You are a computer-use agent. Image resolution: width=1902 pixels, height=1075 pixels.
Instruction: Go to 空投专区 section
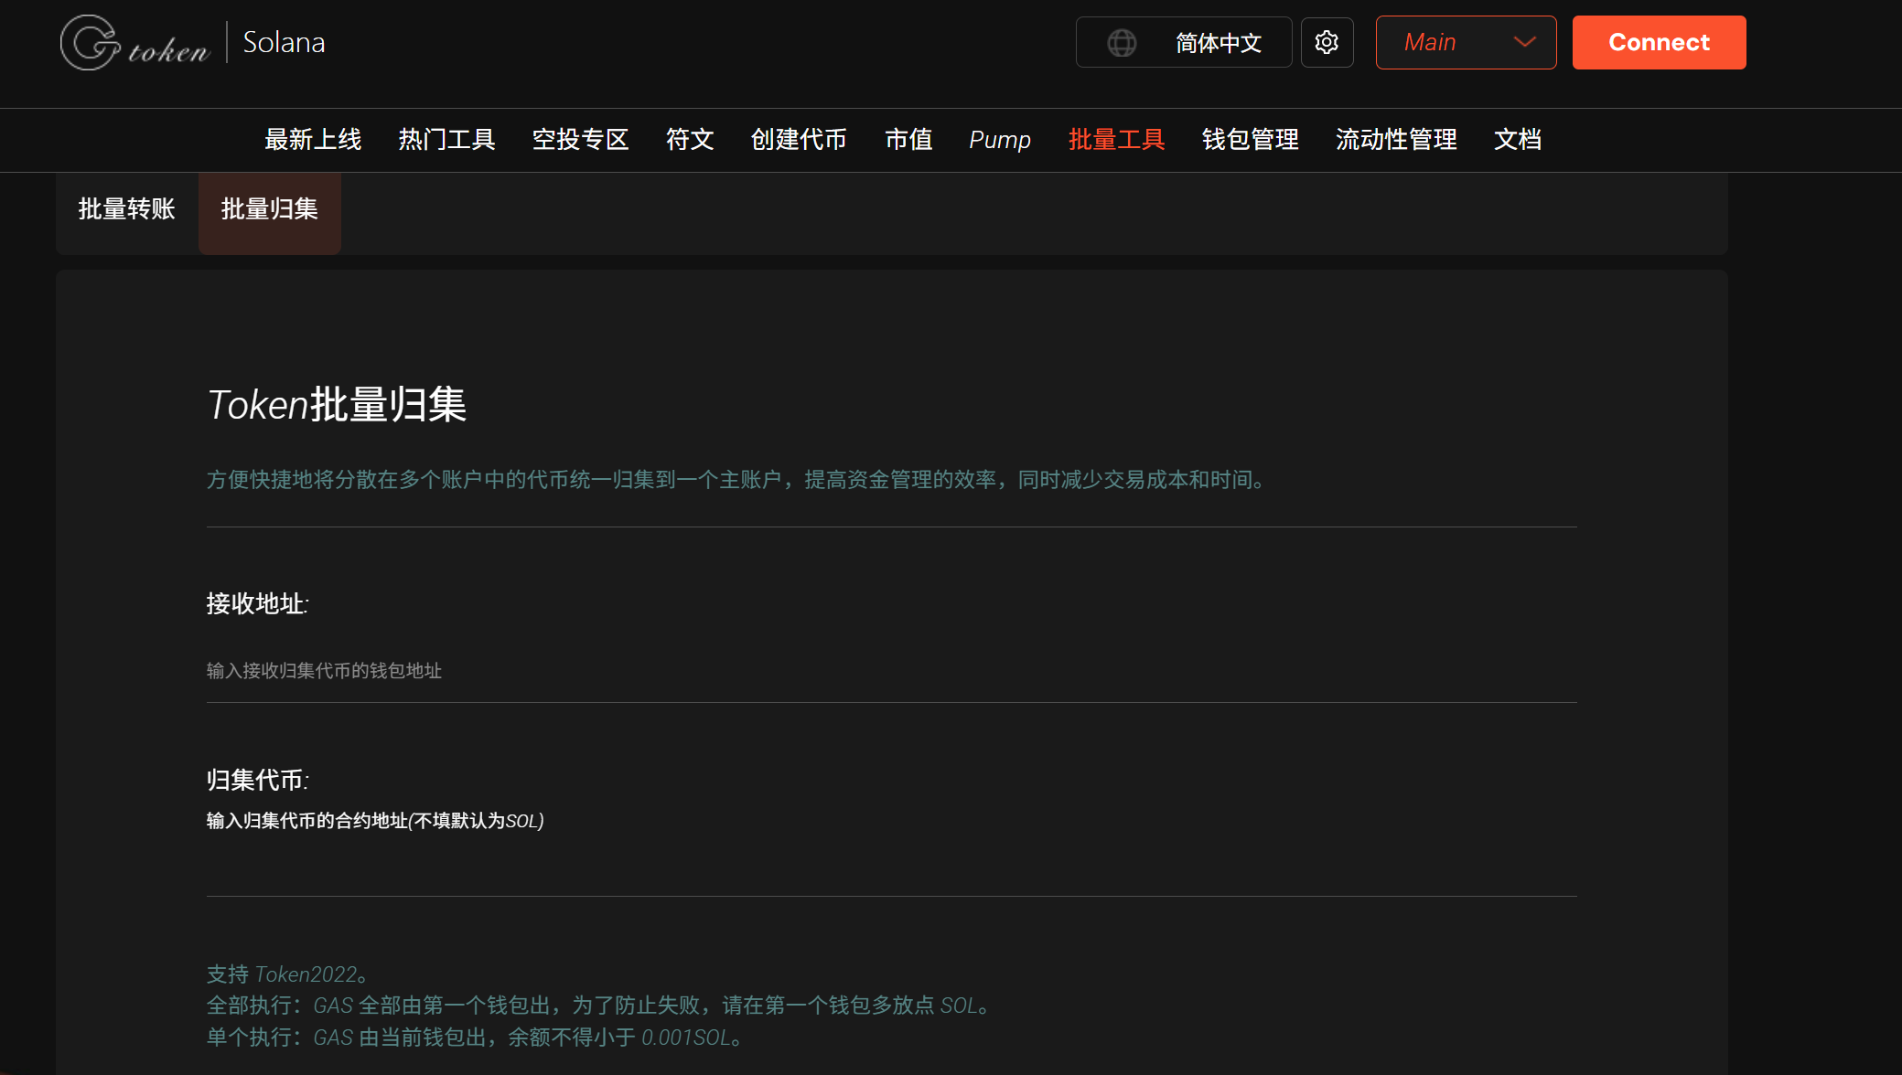(580, 140)
